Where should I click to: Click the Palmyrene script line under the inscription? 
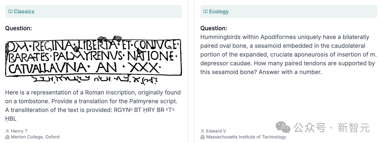tap(95, 80)
